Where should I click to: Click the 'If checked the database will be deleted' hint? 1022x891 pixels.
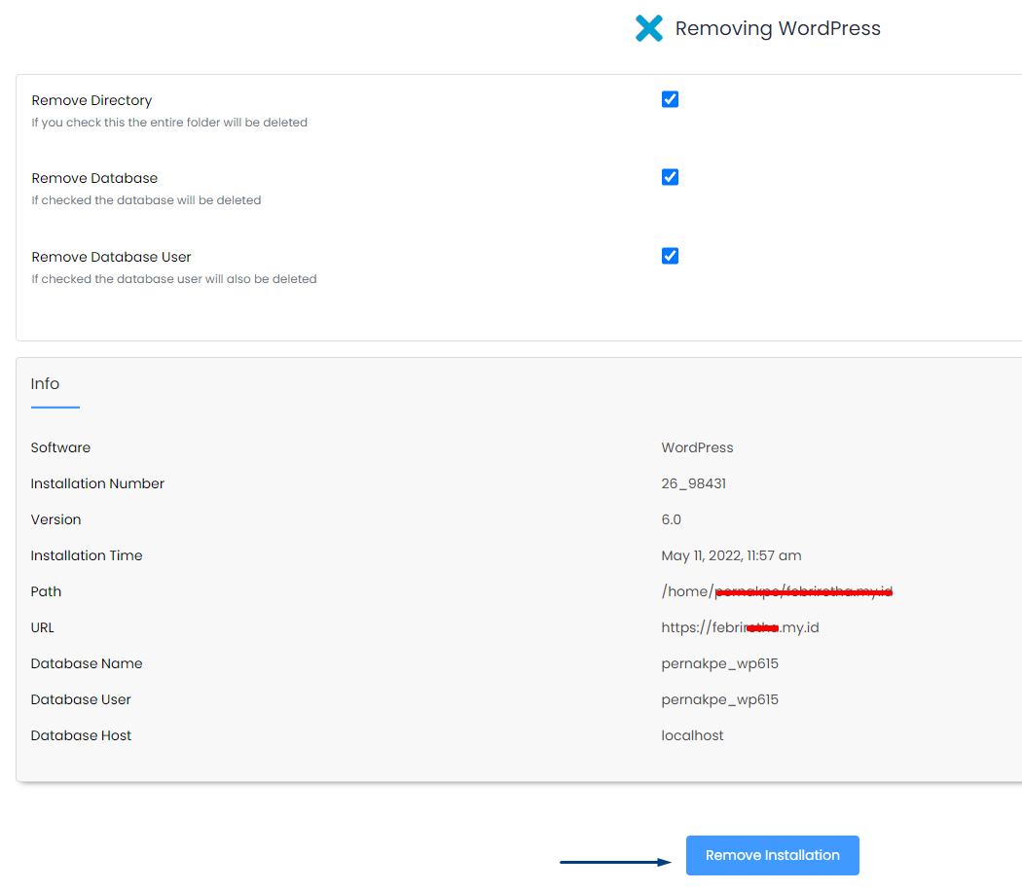[146, 200]
